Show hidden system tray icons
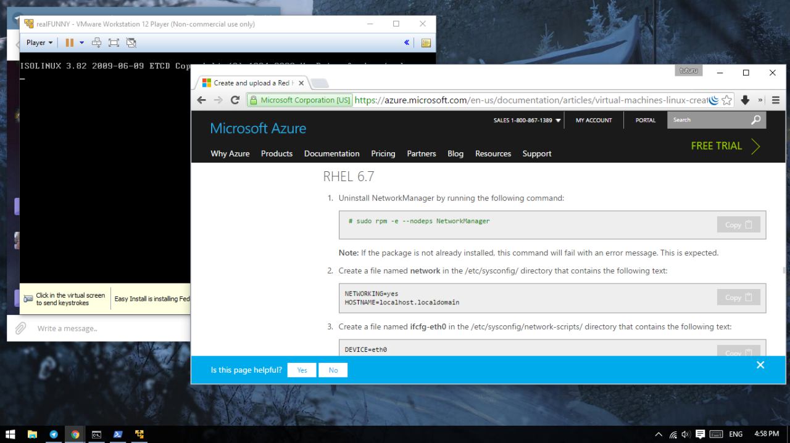The image size is (790, 443). [659, 434]
